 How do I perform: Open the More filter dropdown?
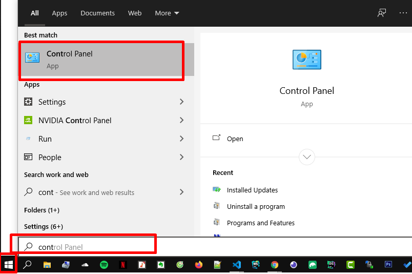pyautogui.click(x=167, y=13)
